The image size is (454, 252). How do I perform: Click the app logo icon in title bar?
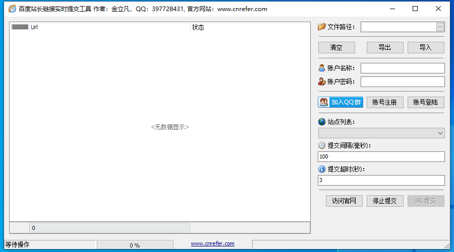(x=12, y=9)
